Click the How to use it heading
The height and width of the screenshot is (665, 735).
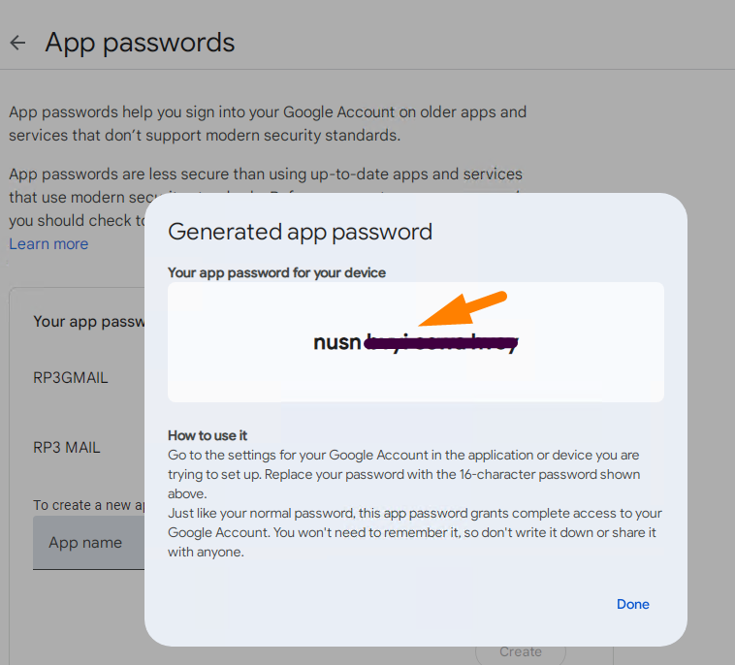[x=208, y=435]
